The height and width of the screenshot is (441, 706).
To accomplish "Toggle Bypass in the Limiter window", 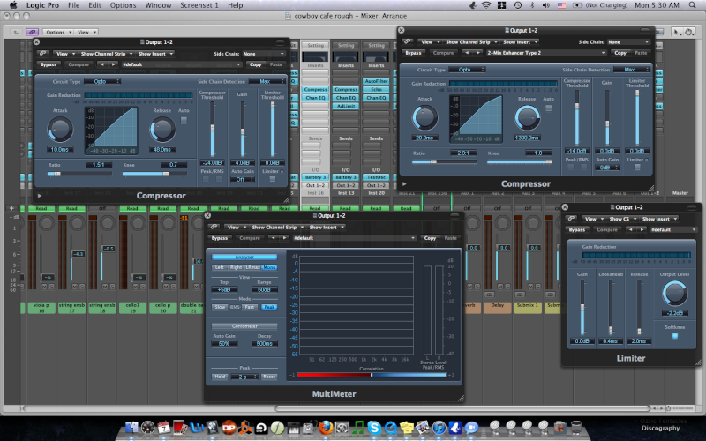I will (577, 229).
